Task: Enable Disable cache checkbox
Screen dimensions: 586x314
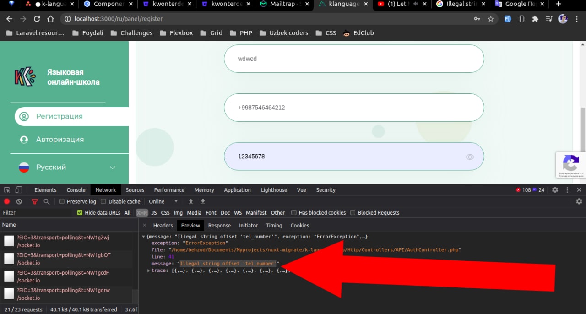Action: [103, 201]
